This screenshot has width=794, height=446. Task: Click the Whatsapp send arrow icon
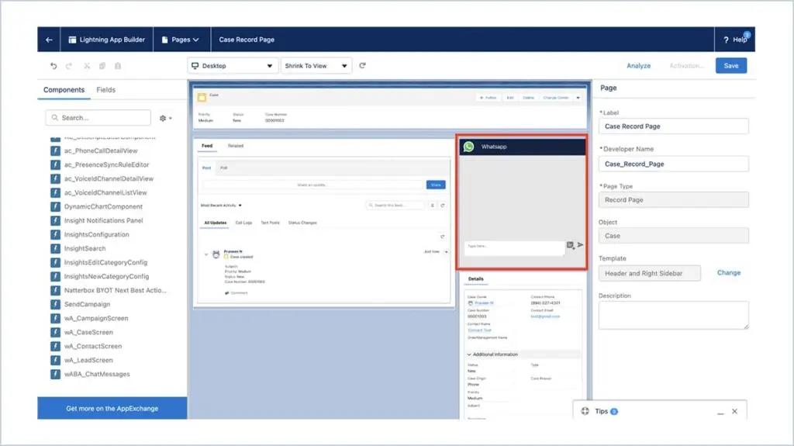click(580, 245)
